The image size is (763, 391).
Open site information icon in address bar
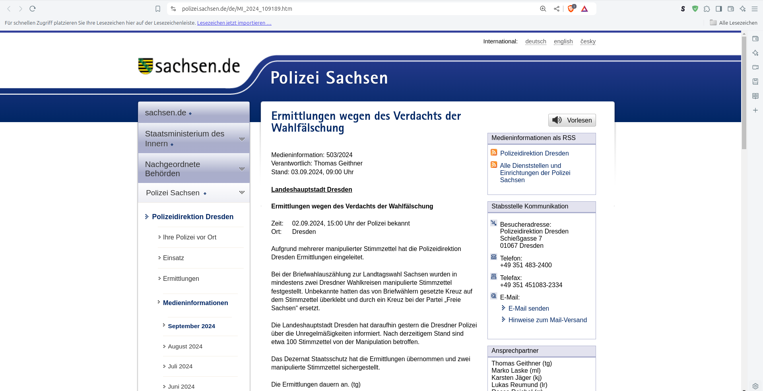coord(173,9)
